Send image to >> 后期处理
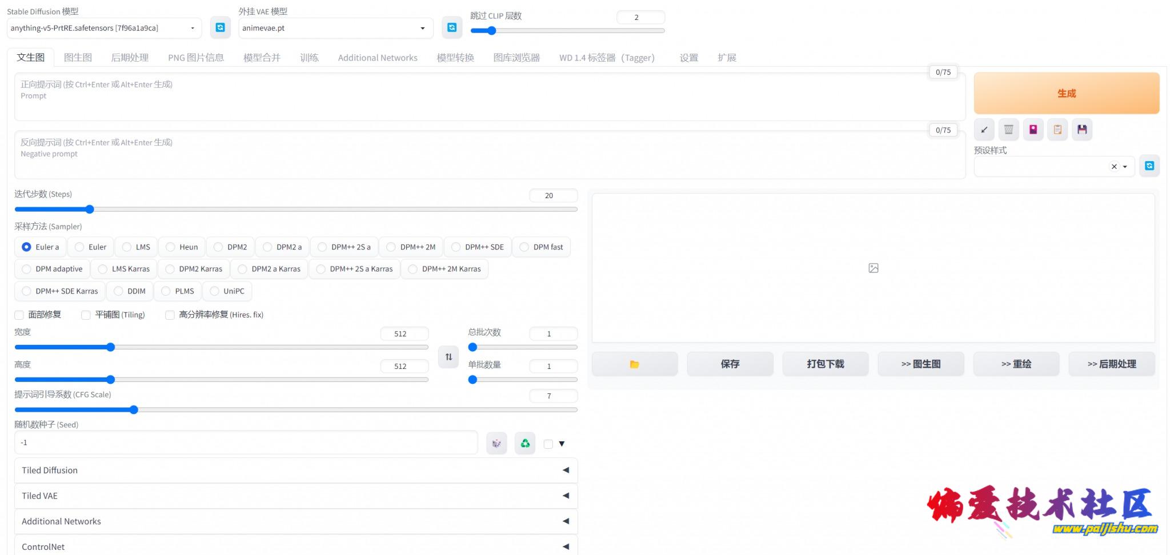The height and width of the screenshot is (555, 1170). point(1112,364)
